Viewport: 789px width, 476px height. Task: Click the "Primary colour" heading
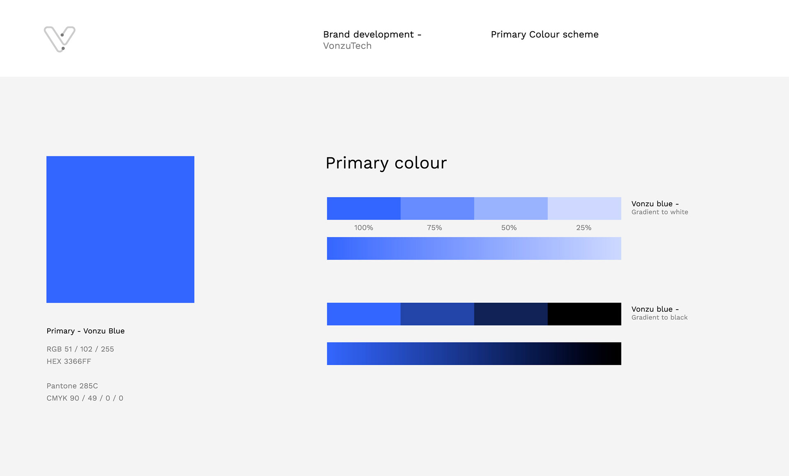tap(386, 163)
